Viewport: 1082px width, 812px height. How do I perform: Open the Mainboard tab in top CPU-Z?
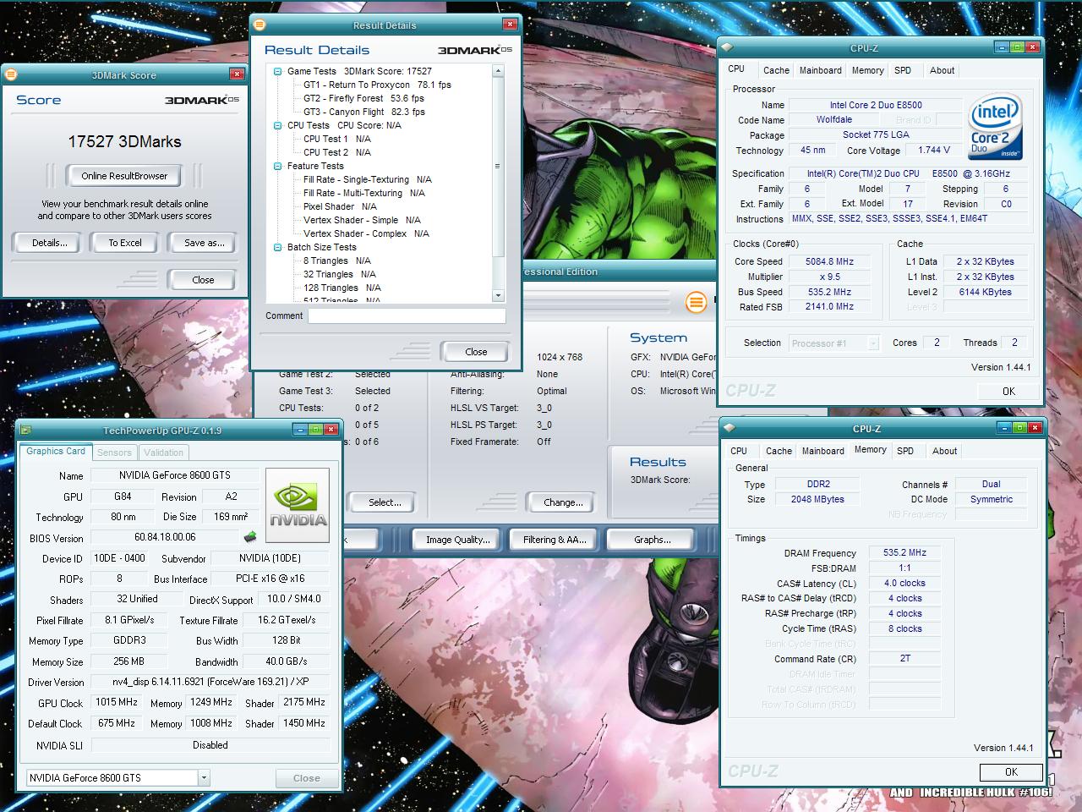821,71
